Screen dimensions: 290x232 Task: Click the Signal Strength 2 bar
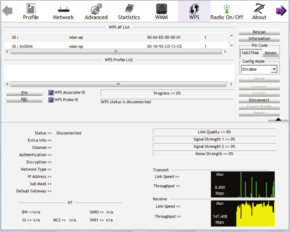(215, 147)
